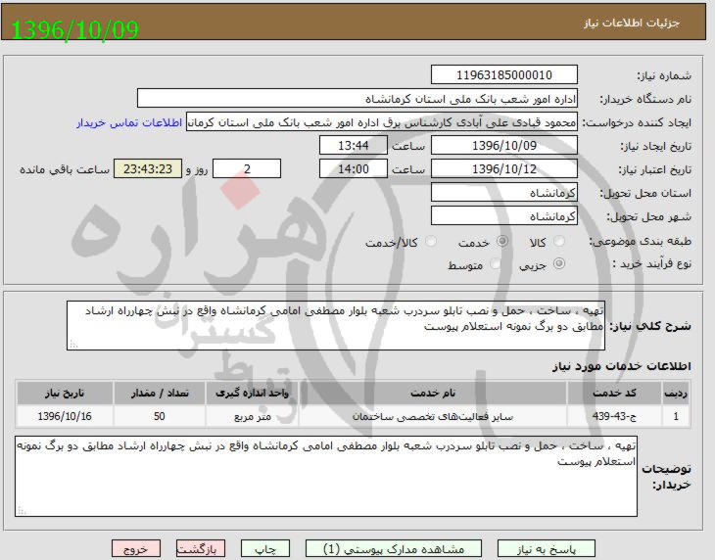Viewport: 715px width, 560px height.
Task: Open the اطلاعات تماس خریدار link
Action: pyautogui.click(x=129, y=122)
